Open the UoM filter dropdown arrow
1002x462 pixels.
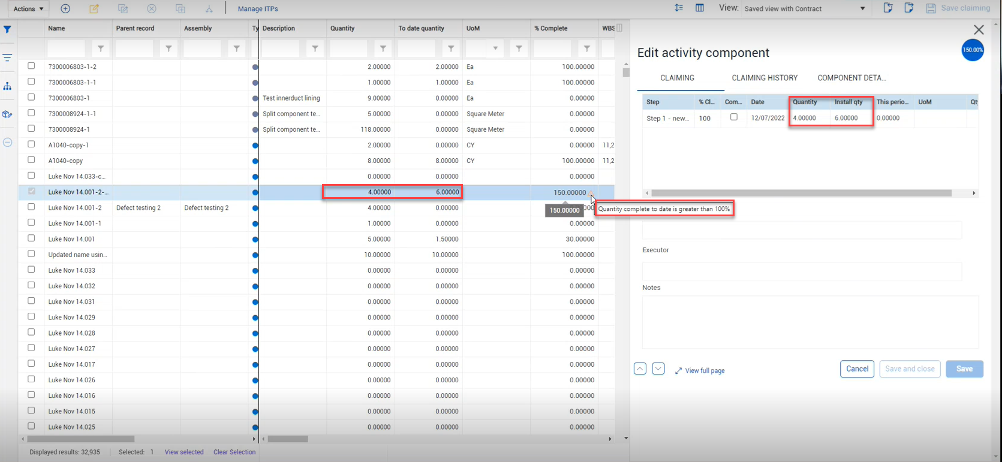click(x=495, y=49)
